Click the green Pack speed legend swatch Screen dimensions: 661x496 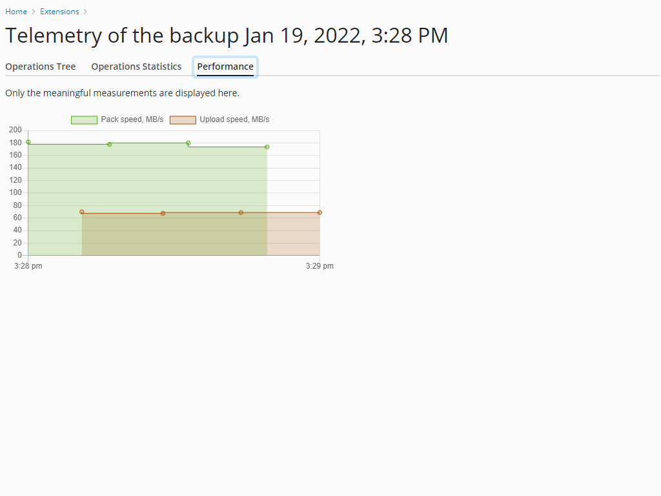pyautogui.click(x=84, y=119)
